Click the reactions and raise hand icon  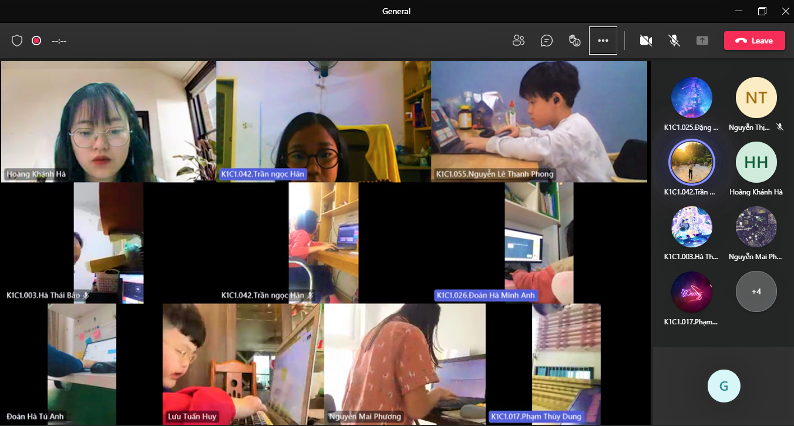(x=575, y=41)
